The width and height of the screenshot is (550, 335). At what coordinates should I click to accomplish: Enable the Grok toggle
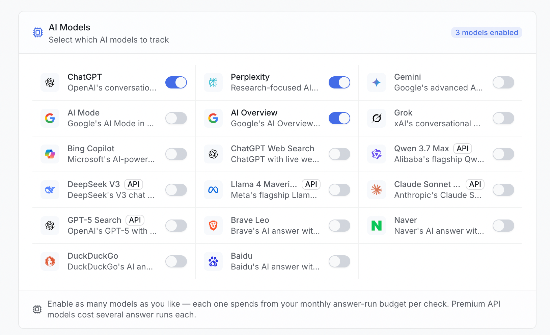[x=503, y=118]
